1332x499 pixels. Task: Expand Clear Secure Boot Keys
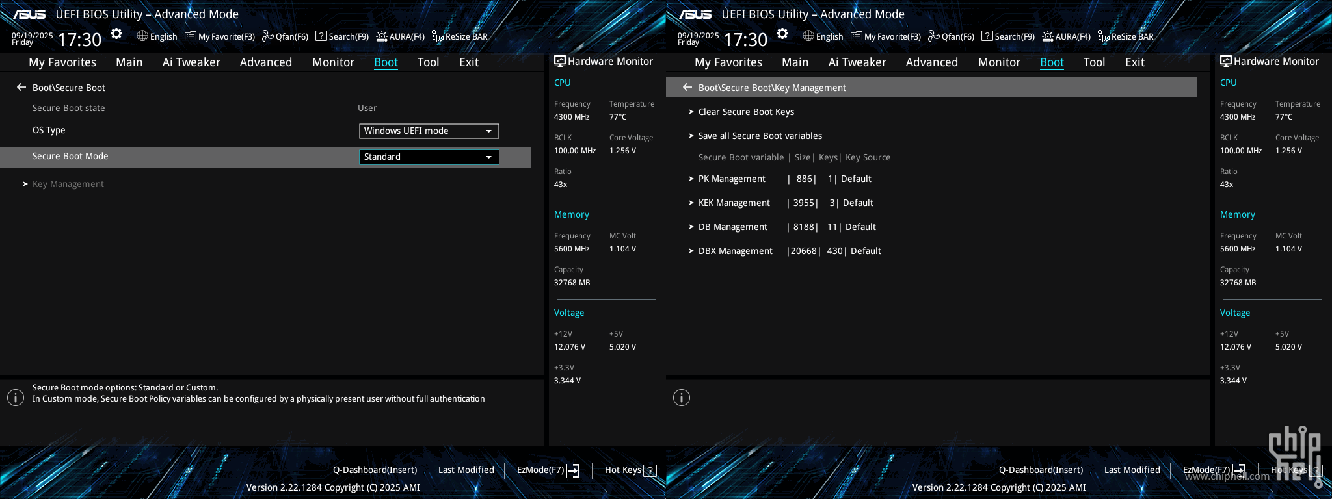[x=741, y=112]
